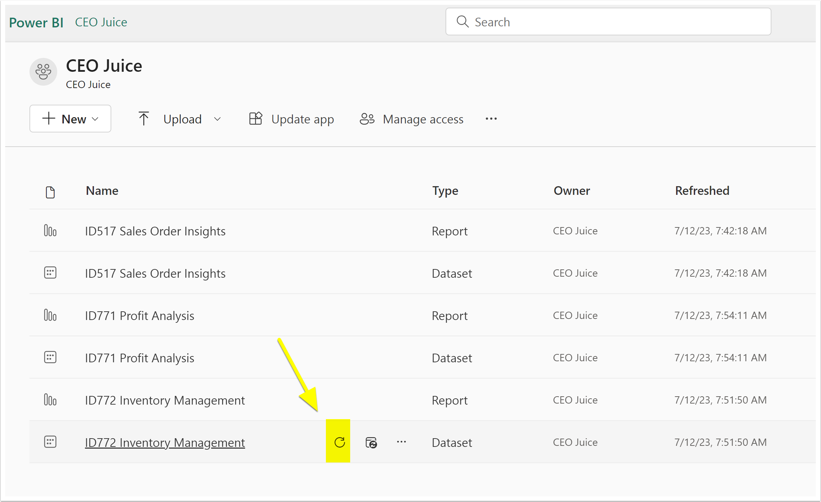Open Manage access
This screenshot has width=821, height=502.
point(412,119)
